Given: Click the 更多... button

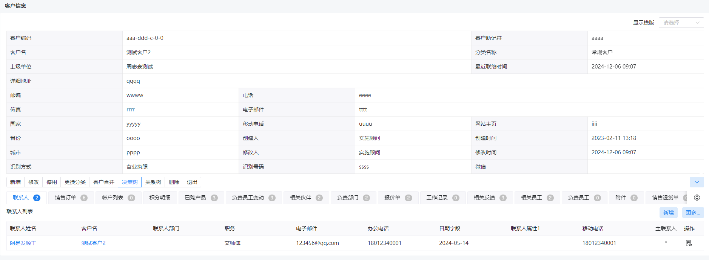Looking at the screenshot, I should click(693, 213).
